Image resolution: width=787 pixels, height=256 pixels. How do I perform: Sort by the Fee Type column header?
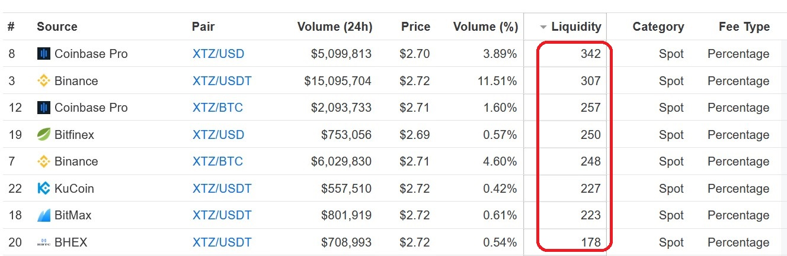(744, 27)
